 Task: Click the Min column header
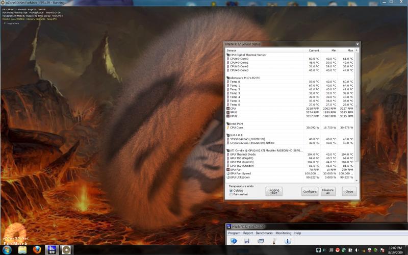click(x=329, y=50)
